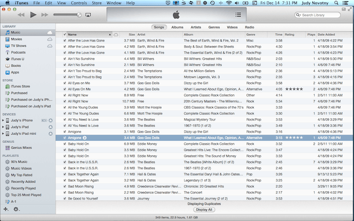Open Apps in the sidebar
The width and height of the screenshot is (354, 221).
(x=15, y=72)
